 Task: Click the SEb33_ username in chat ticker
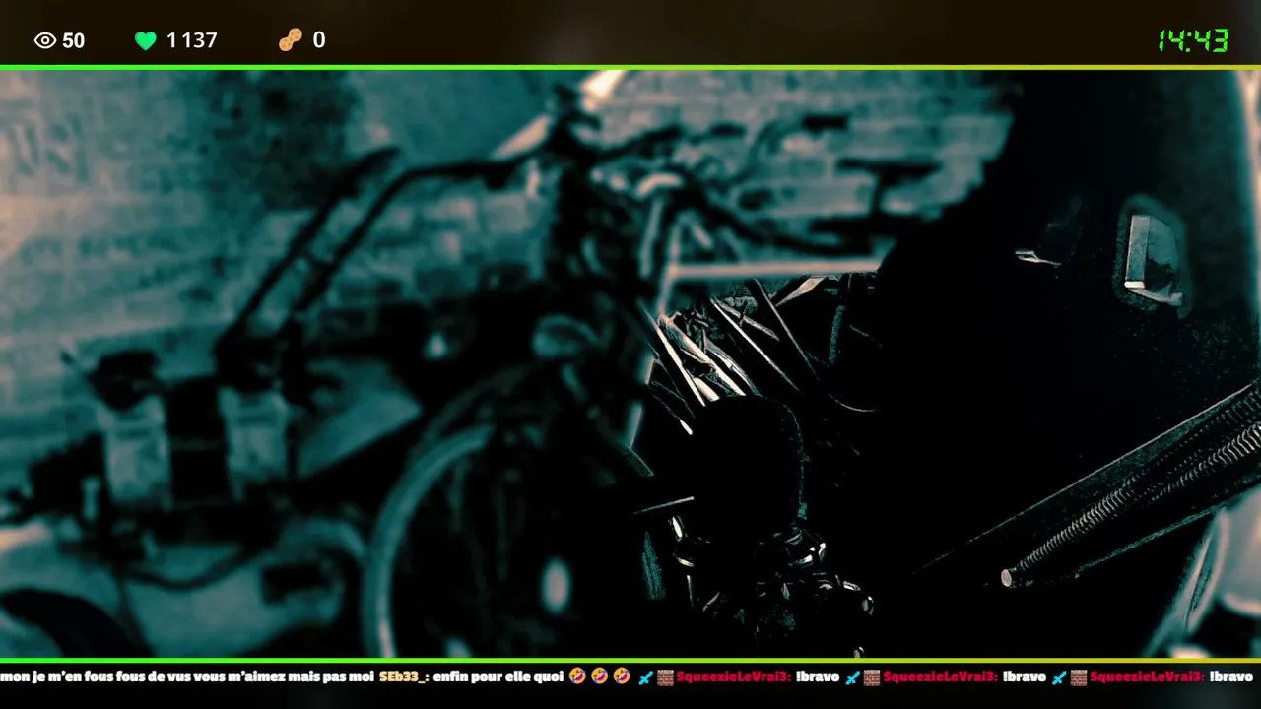[x=404, y=677]
